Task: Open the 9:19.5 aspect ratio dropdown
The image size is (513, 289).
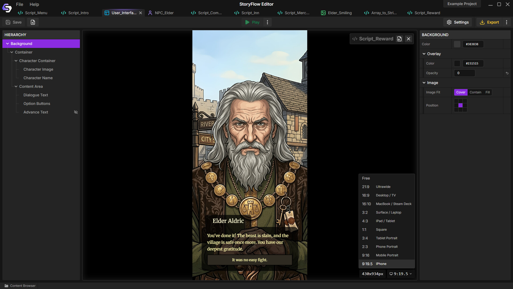Action: (x=401, y=274)
